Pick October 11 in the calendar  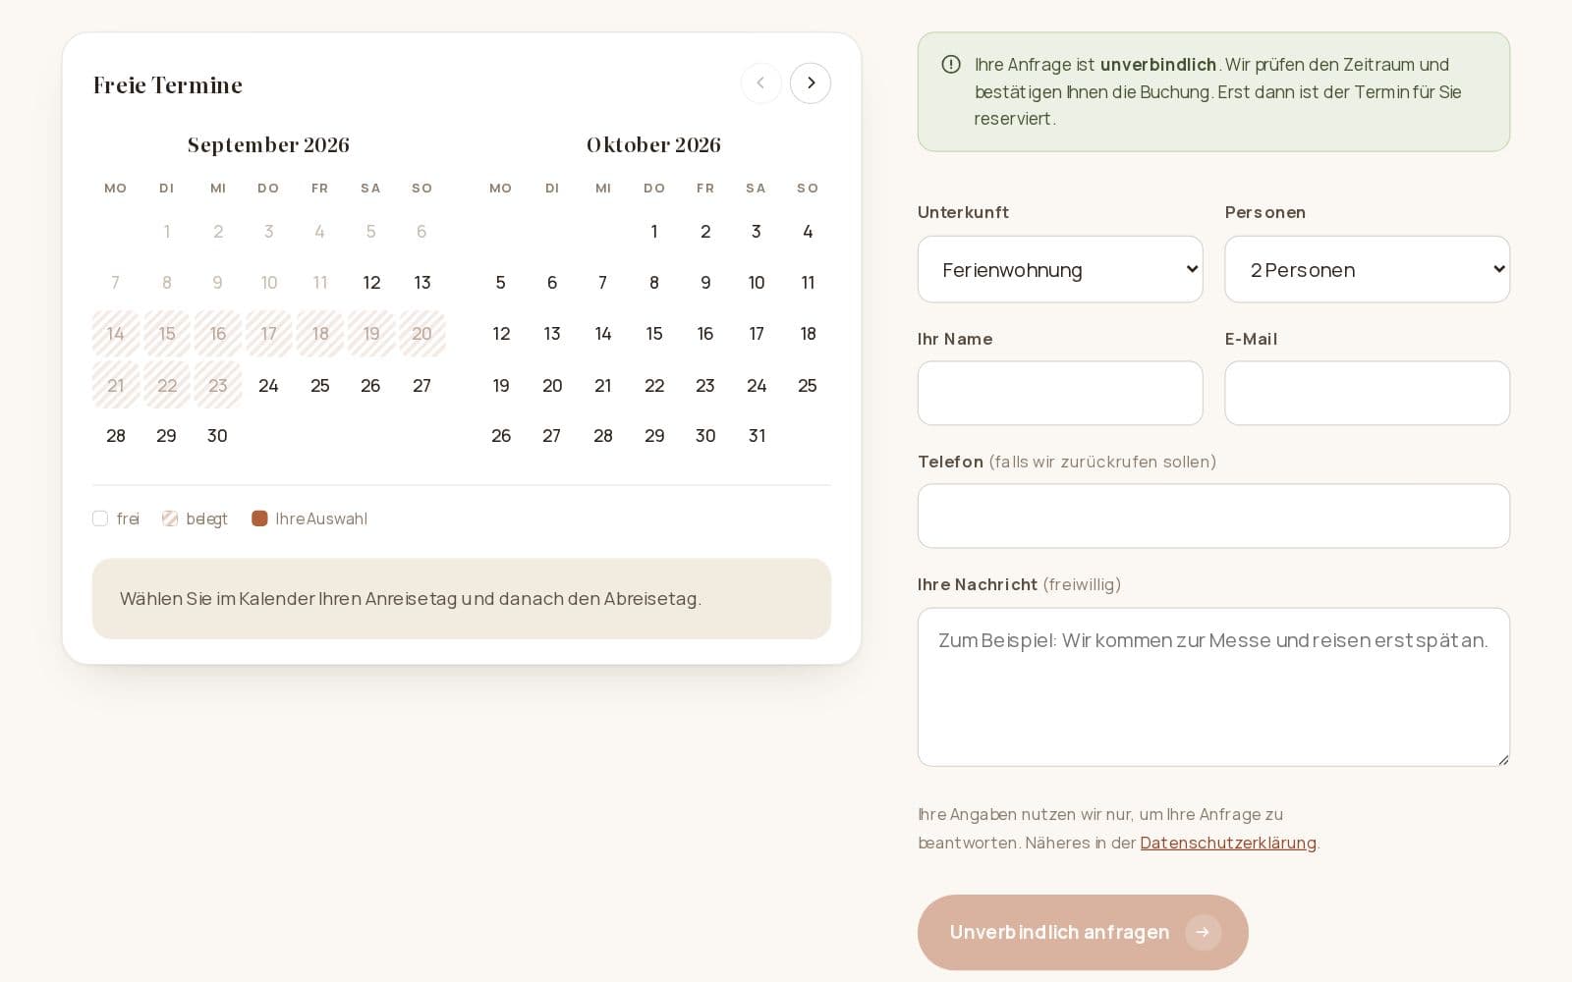click(x=808, y=283)
